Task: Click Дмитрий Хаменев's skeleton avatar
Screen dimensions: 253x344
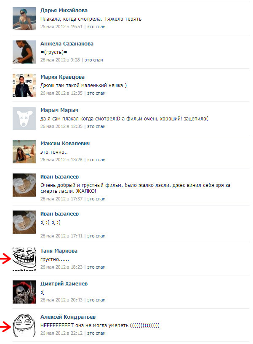Action: point(24,292)
